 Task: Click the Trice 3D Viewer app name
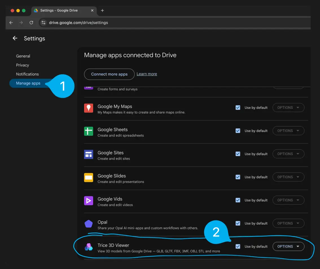click(x=113, y=245)
